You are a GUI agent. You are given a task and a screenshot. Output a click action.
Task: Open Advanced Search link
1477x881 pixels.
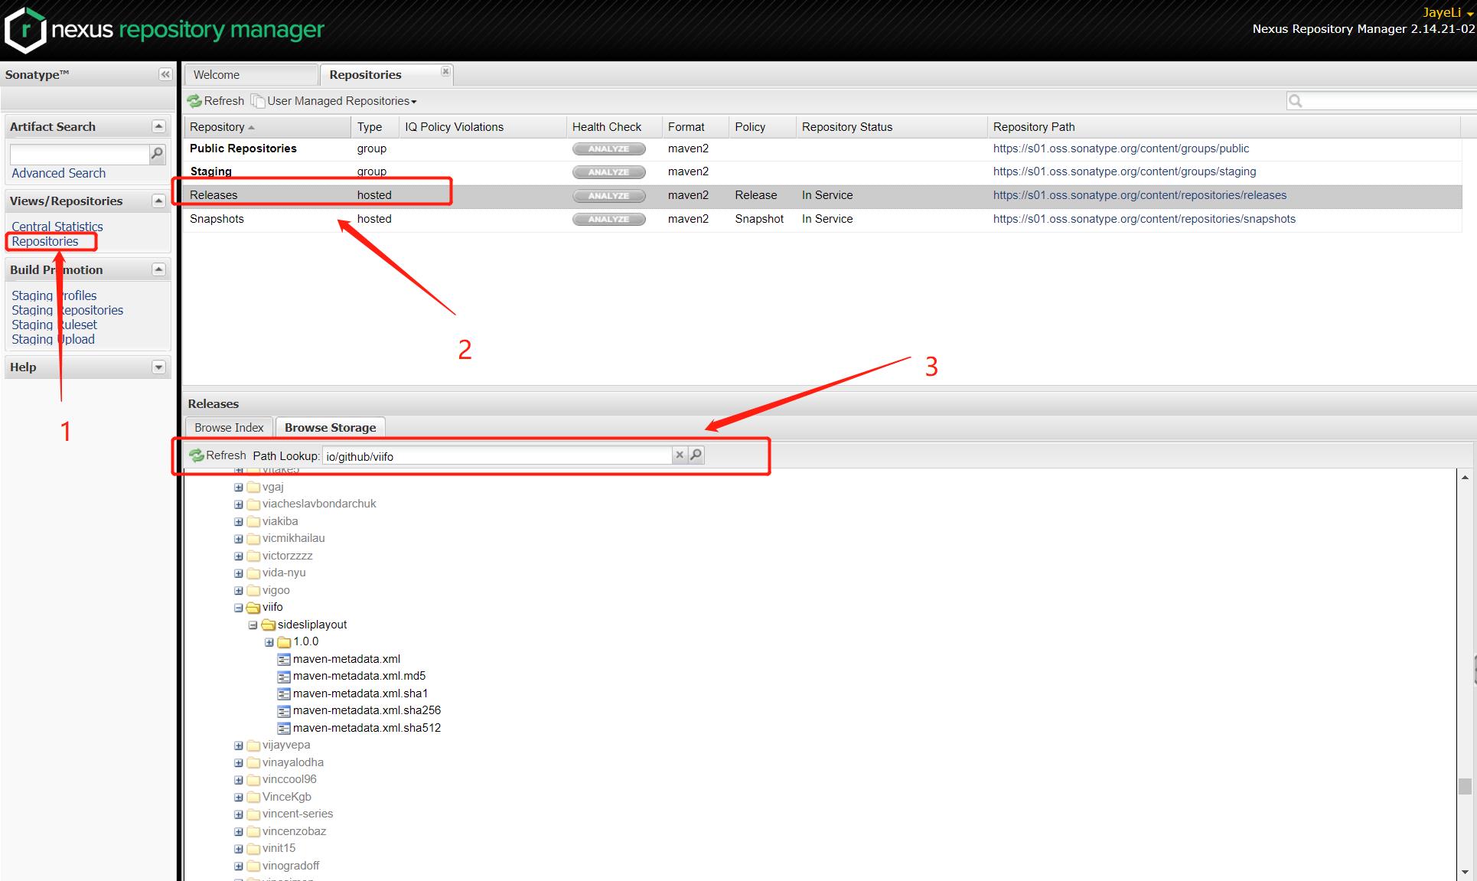[58, 173]
